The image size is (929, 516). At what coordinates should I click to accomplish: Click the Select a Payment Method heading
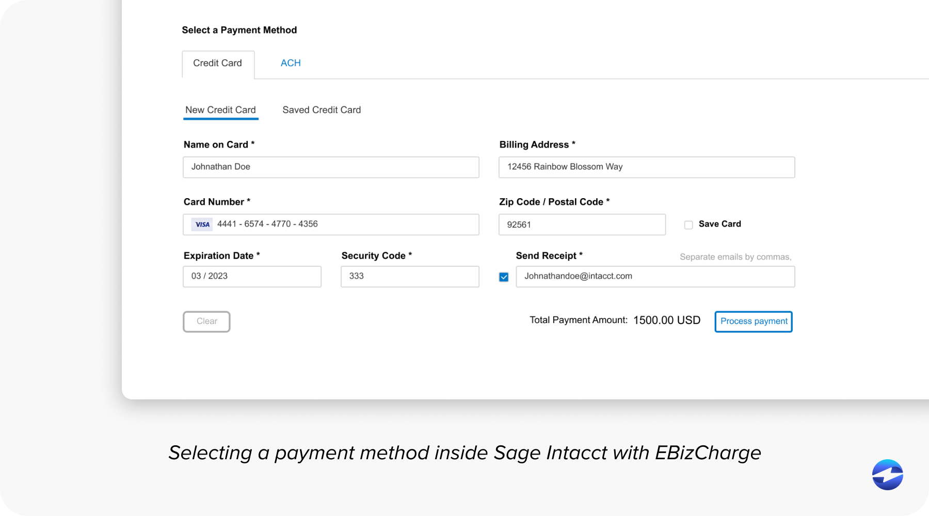(239, 29)
